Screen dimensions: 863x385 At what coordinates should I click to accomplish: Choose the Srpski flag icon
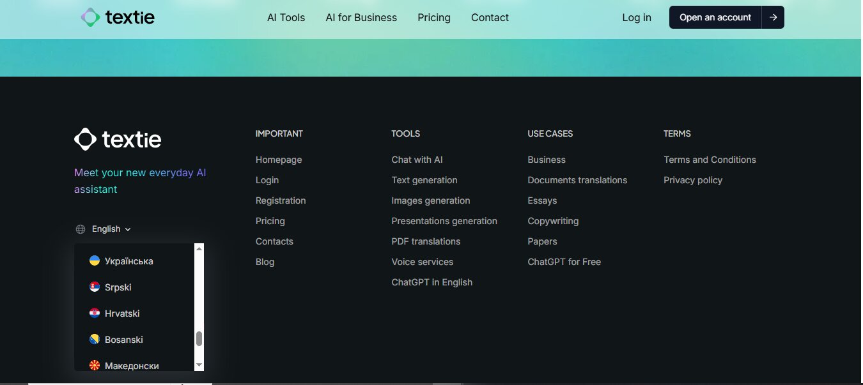click(x=95, y=287)
